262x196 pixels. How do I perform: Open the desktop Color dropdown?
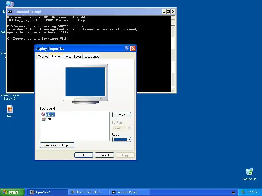[129, 140]
